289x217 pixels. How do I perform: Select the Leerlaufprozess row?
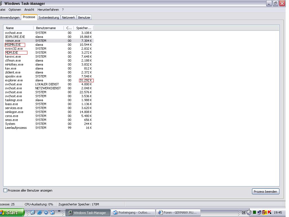point(49,128)
